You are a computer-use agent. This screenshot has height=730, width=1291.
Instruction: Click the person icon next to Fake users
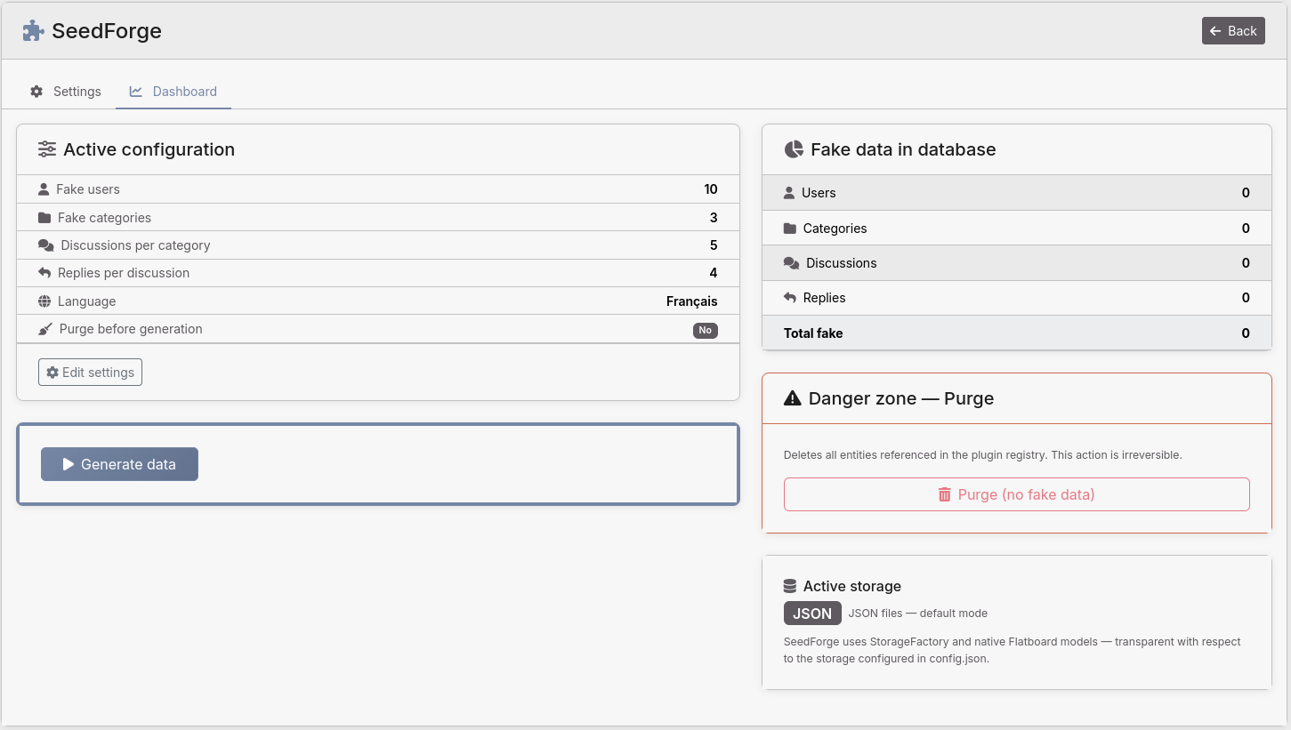click(44, 189)
